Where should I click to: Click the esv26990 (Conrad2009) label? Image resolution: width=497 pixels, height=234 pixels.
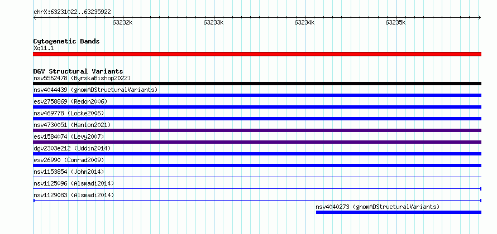[x=69, y=160]
